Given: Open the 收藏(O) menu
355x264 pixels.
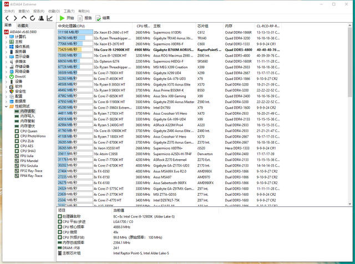Looking at the screenshot, I should point(54,11).
